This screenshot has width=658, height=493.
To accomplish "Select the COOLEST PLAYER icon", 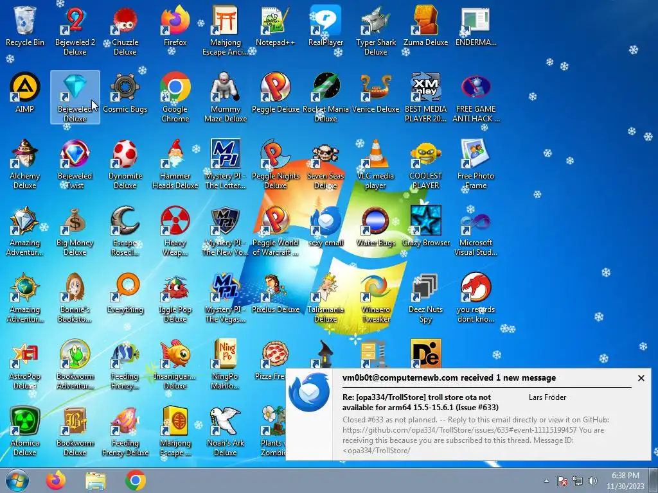I will (x=425, y=164).
